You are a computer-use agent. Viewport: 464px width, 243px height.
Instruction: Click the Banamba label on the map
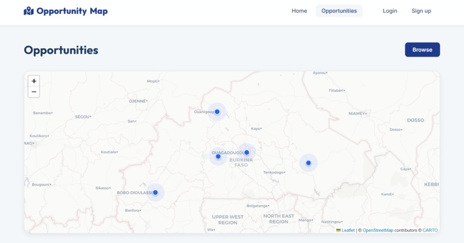[x=43, y=113]
